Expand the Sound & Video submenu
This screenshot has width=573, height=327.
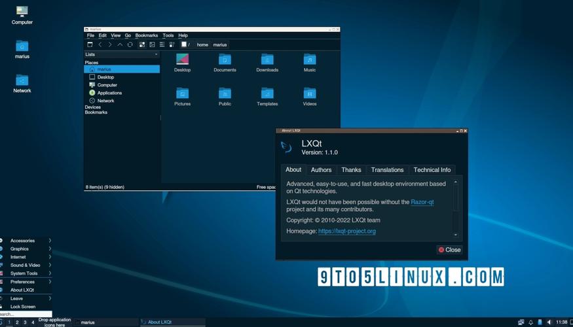tap(26, 265)
